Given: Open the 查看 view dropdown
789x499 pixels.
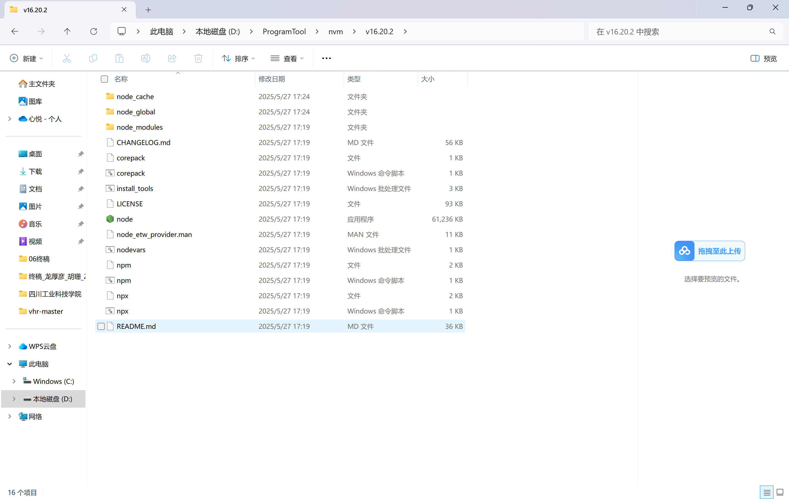Looking at the screenshot, I should 287,58.
